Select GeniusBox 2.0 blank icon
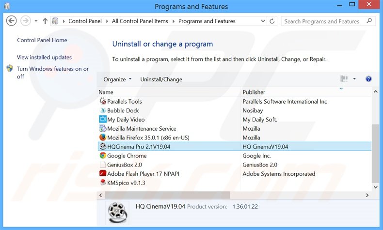The height and width of the screenshot is (230, 383). [x=103, y=165]
